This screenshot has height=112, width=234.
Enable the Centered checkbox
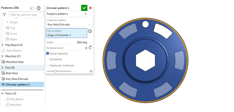(x=47, y=59)
